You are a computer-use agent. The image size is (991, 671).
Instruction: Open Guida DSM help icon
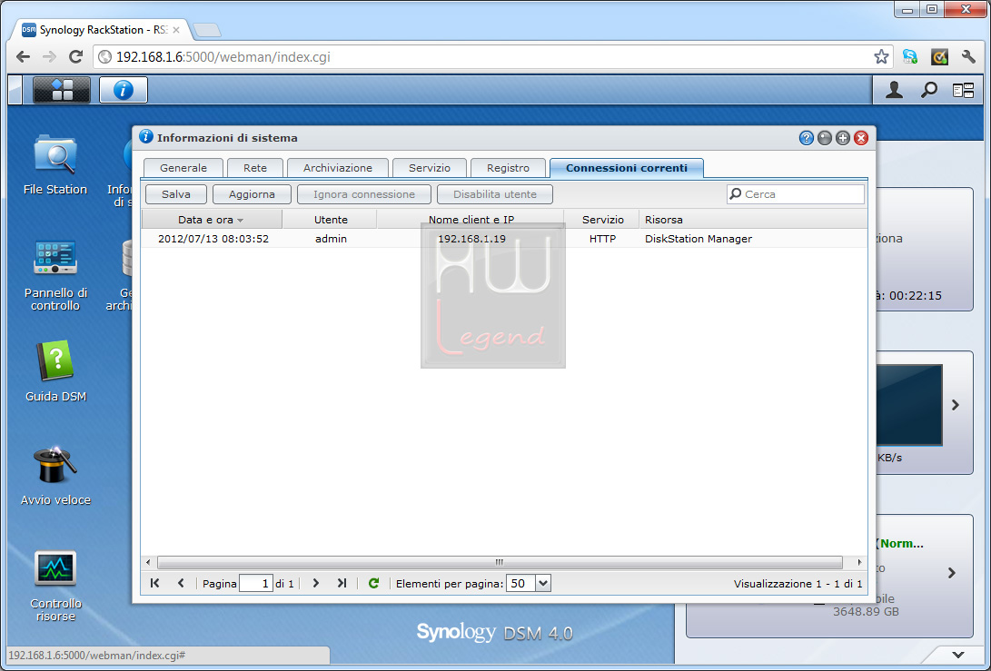55,371
